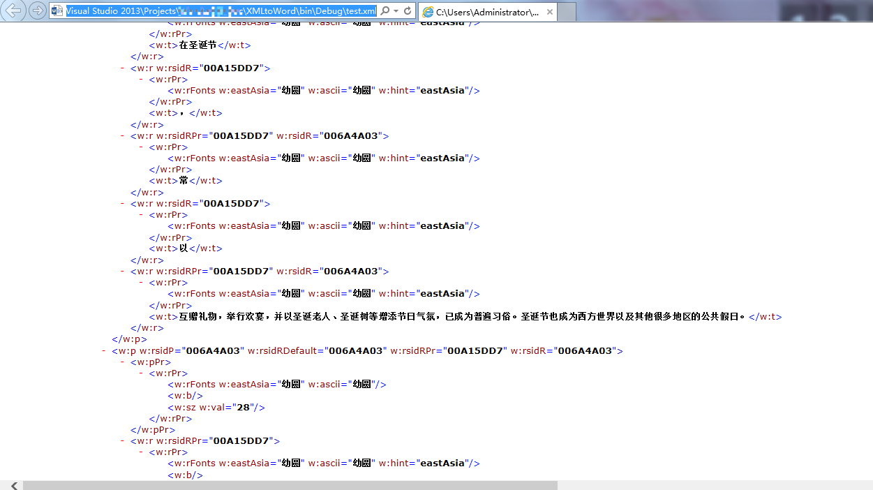Switch to the C:\Users\Administrator tab
Image resolution: width=873 pixels, height=490 pixels.
click(x=487, y=12)
